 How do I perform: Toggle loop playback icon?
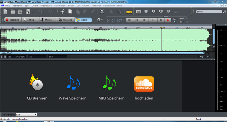[175, 19]
